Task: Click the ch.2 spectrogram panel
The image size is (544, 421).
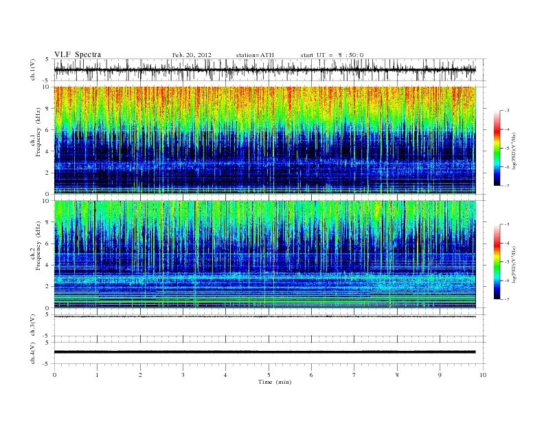Action: coord(264,255)
